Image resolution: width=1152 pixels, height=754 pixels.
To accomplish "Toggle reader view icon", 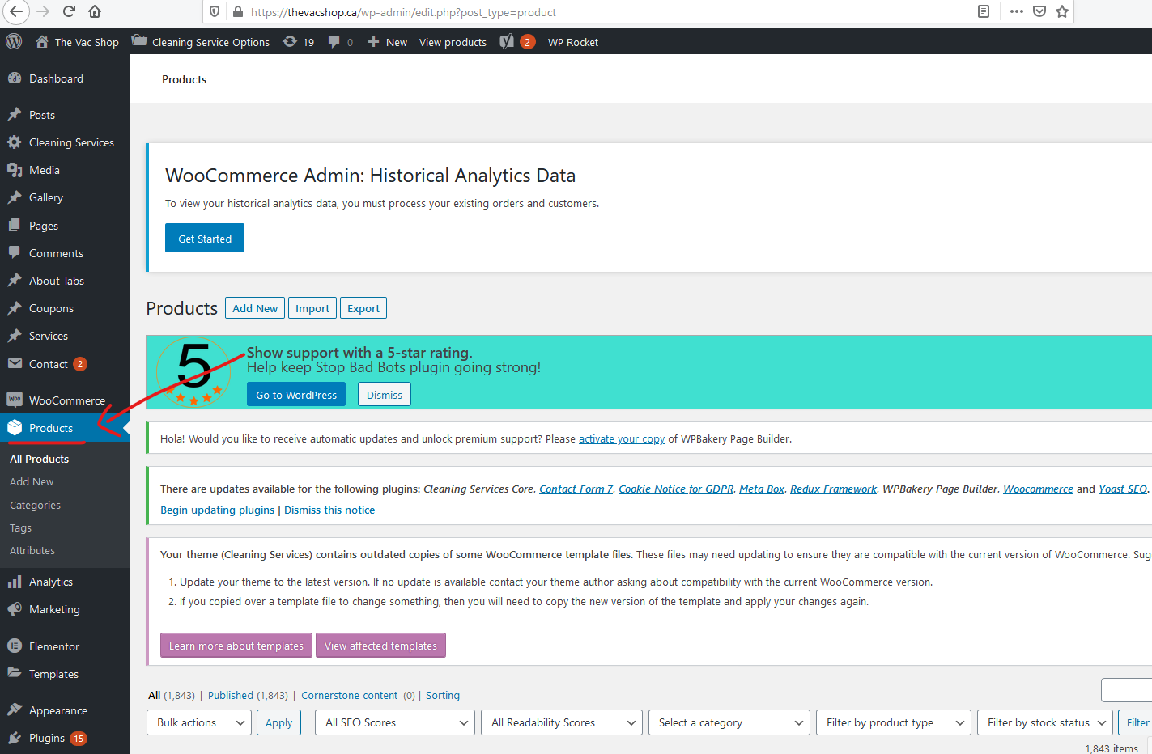I will pyautogui.click(x=984, y=11).
